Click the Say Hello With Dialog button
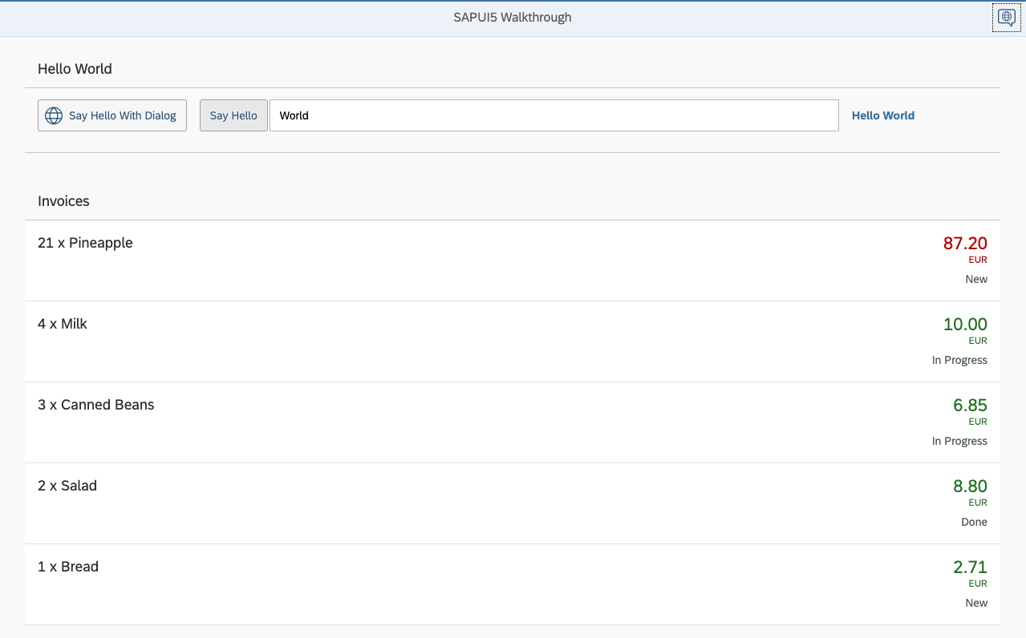The width and height of the screenshot is (1026, 638). (x=112, y=115)
